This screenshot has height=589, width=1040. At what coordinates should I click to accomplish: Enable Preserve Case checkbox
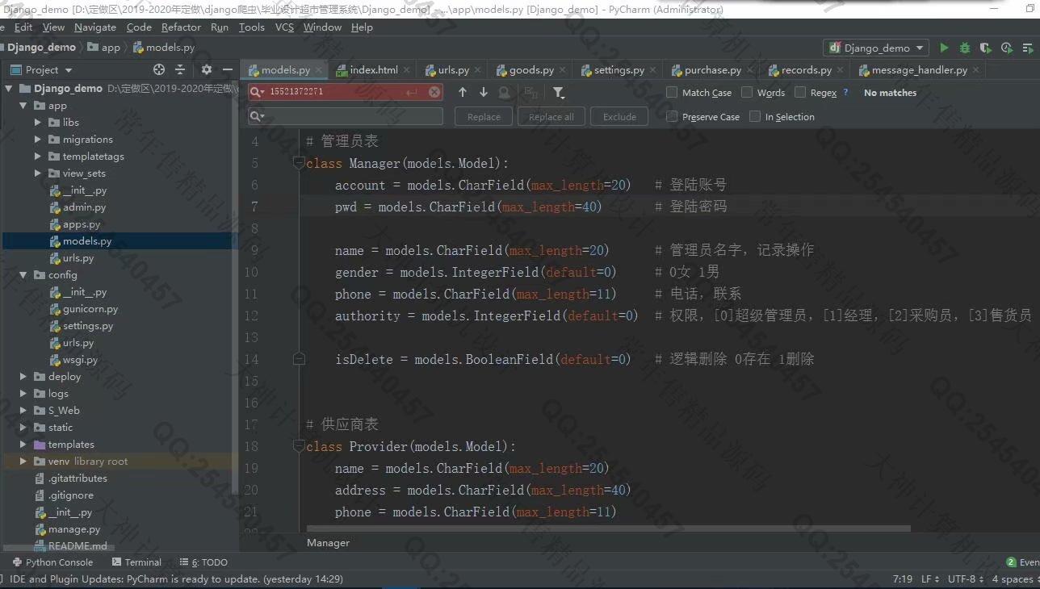(x=672, y=116)
